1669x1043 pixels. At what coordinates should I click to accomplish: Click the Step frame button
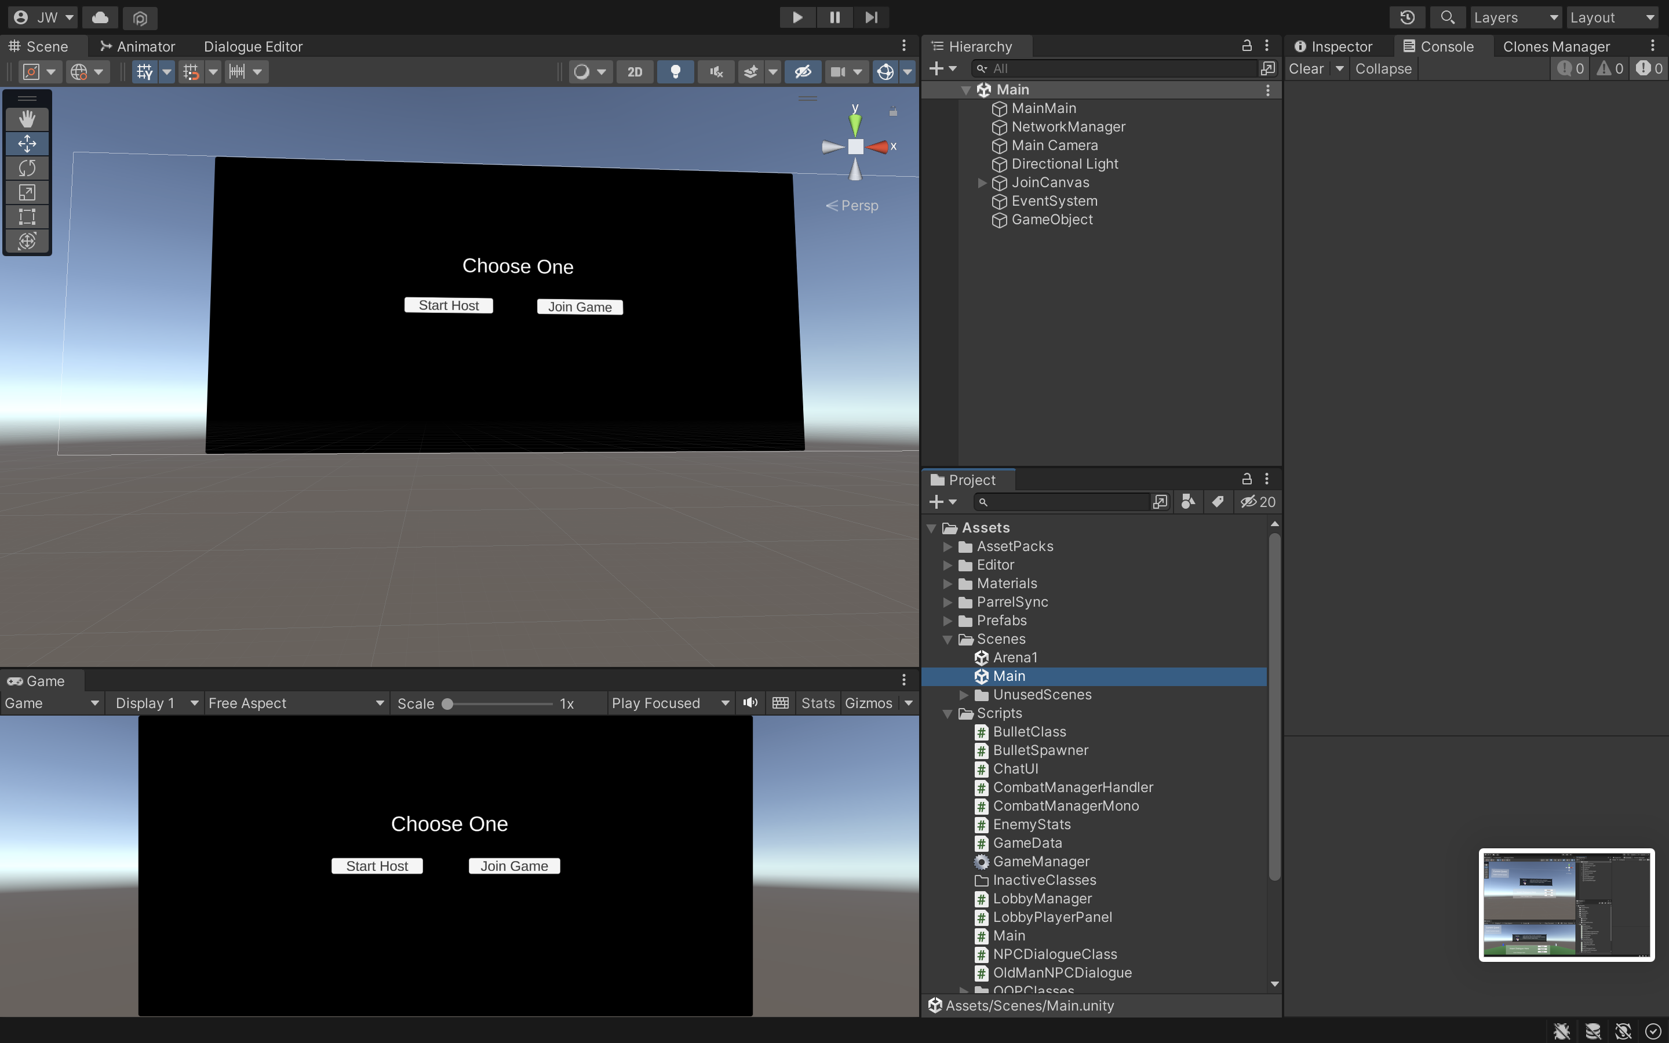point(871,17)
